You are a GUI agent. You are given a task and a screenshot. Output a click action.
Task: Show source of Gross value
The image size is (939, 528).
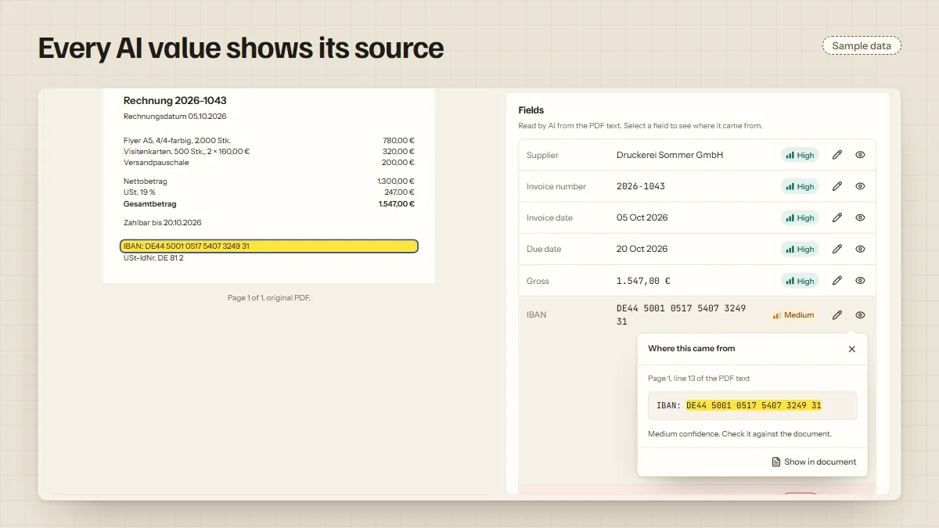(x=860, y=281)
